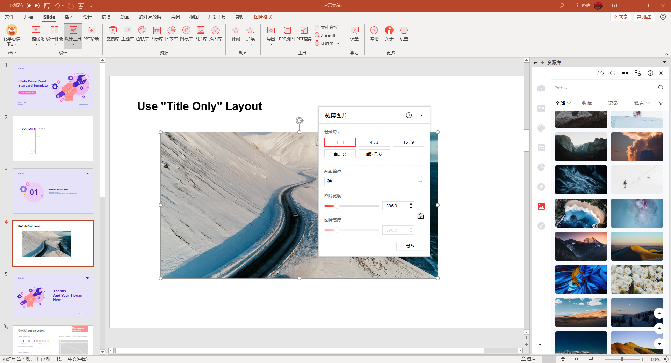Open the 案例库 case library icon

[113, 34]
